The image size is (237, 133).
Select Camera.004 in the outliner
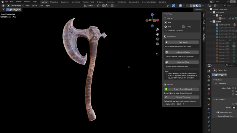pos(224,52)
